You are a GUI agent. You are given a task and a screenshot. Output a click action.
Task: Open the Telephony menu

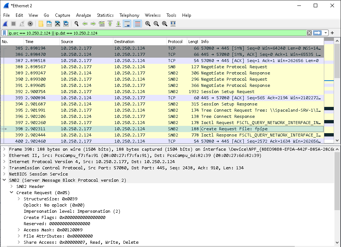(129, 15)
